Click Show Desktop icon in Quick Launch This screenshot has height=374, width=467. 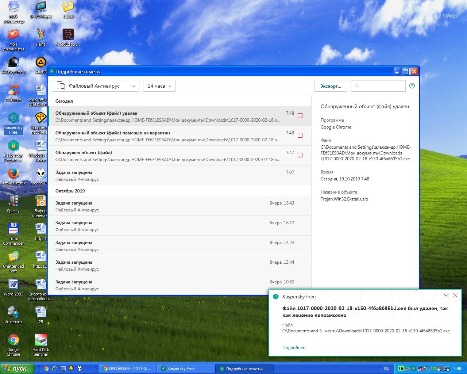tap(63, 369)
